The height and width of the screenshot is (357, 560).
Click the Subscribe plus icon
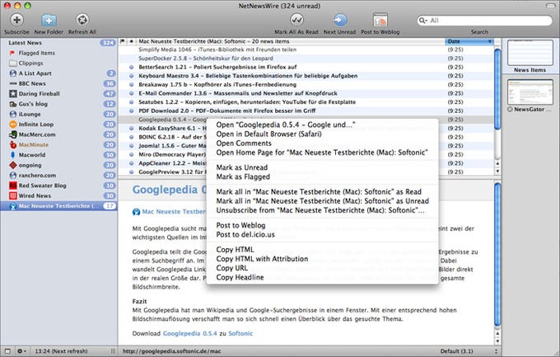click(x=16, y=20)
